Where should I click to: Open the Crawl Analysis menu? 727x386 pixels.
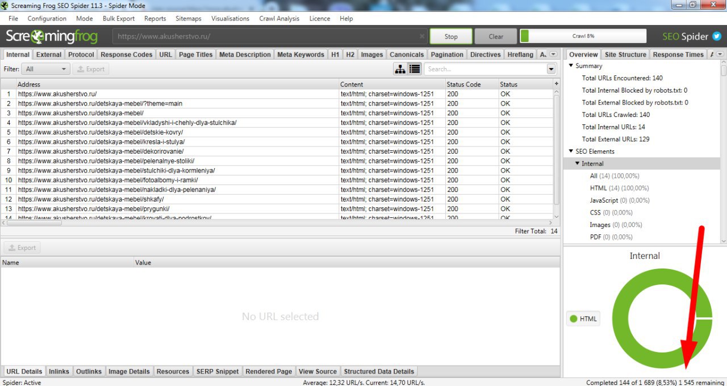pyautogui.click(x=279, y=18)
